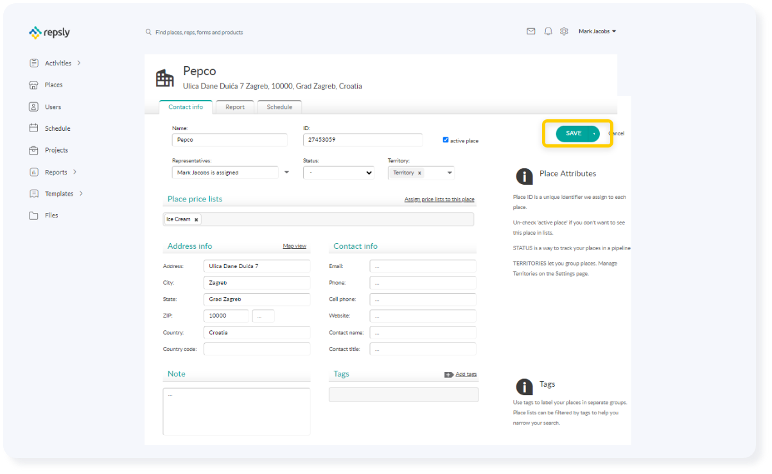Image resolution: width=772 pixels, height=474 pixels.
Task: Click the Website input field
Action: [x=423, y=316]
